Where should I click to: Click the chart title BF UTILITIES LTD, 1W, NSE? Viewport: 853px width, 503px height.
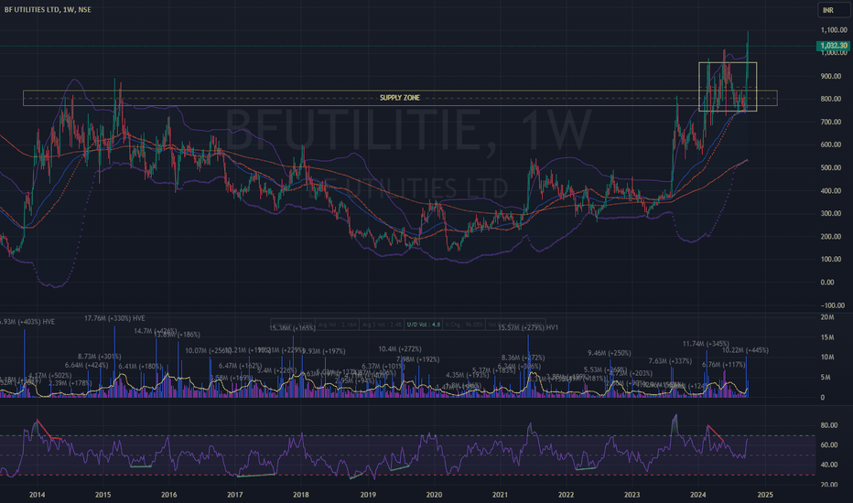48,10
